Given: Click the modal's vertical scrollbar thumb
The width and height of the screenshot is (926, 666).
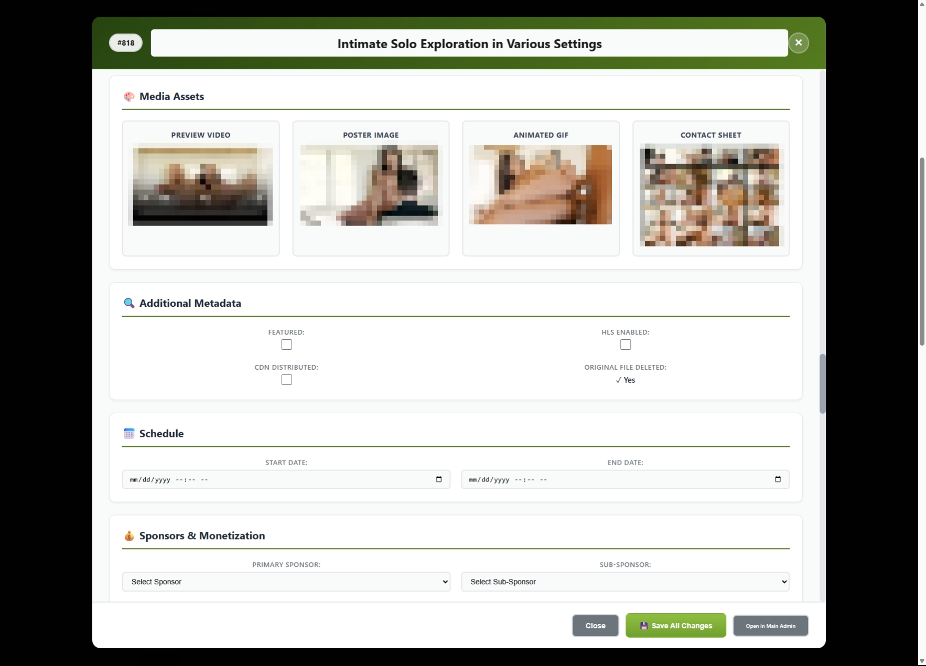Looking at the screenshot, I should click(x=822, y=384).
